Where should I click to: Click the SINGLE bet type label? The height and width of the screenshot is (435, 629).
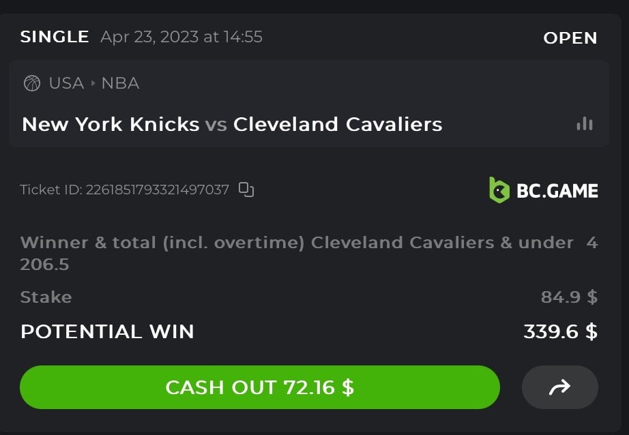(x=55, y=37)
